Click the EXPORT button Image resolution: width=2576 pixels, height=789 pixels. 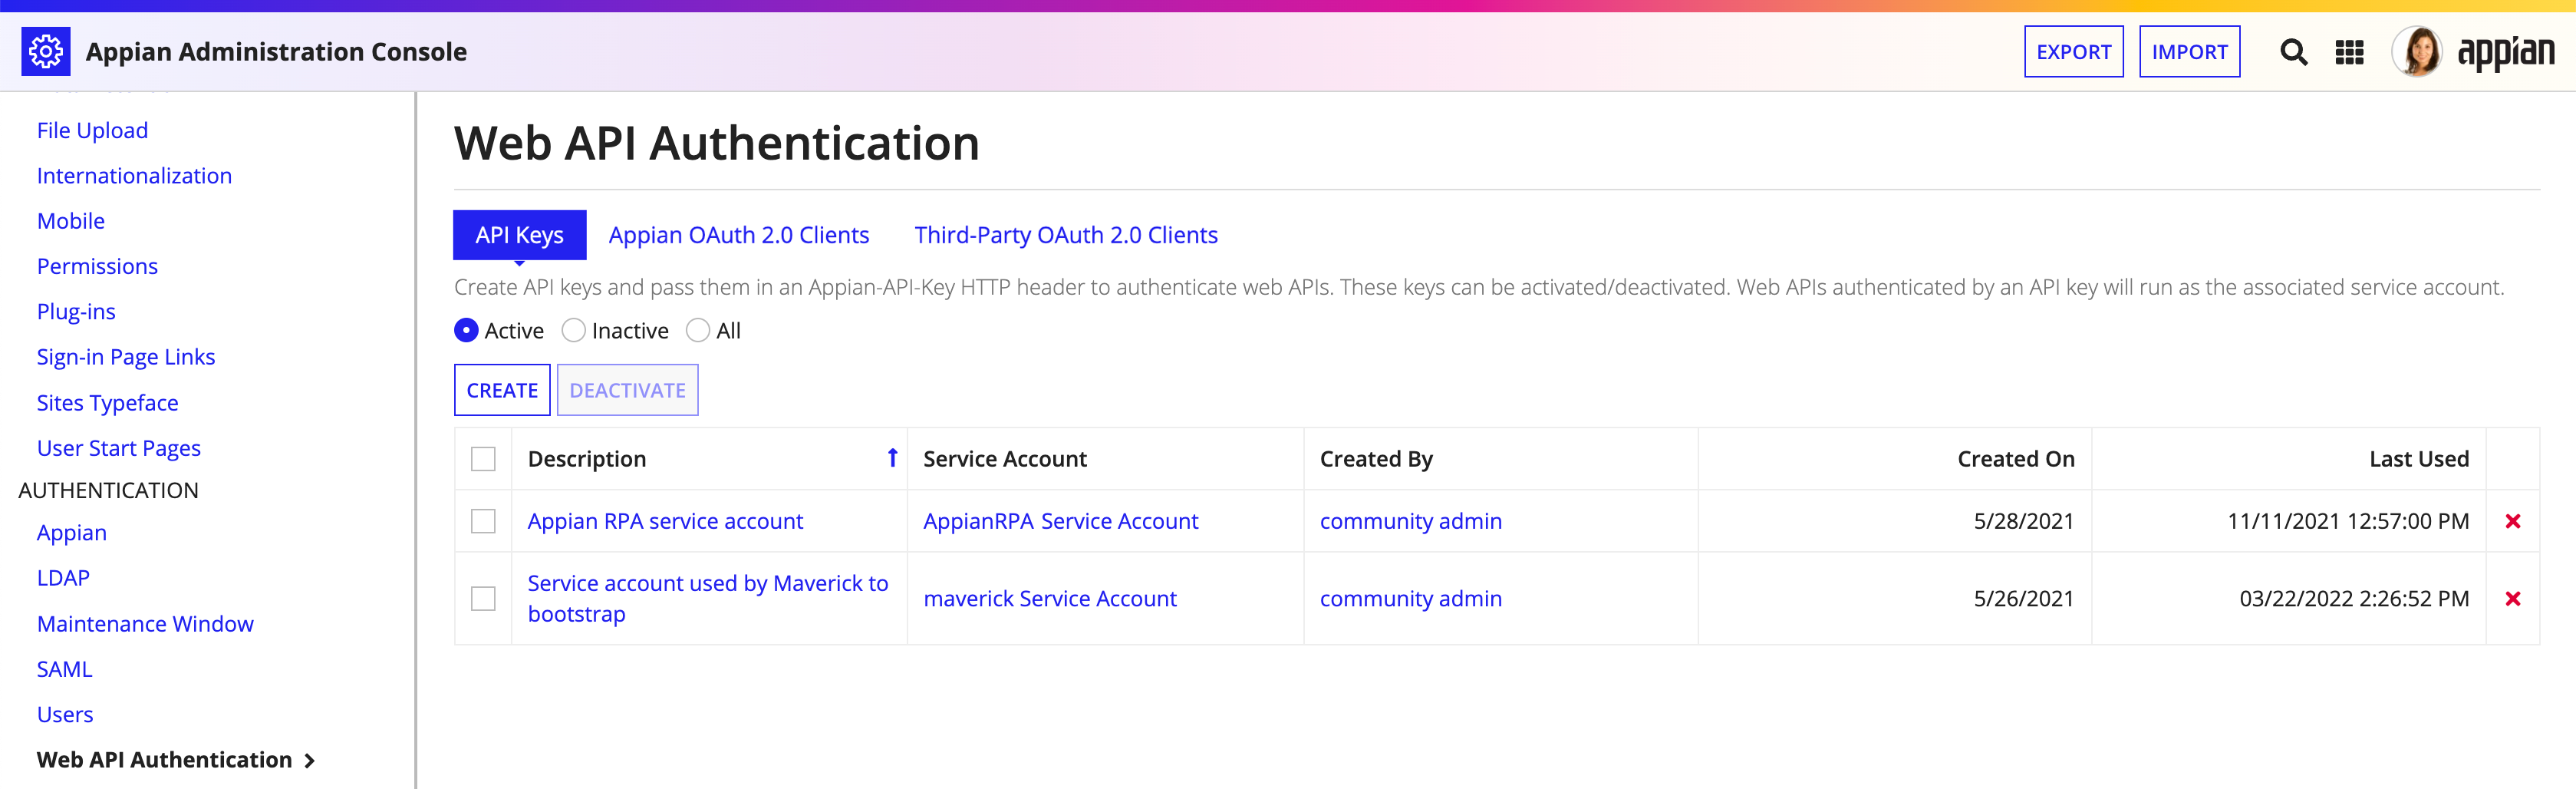coord(2073,52)
